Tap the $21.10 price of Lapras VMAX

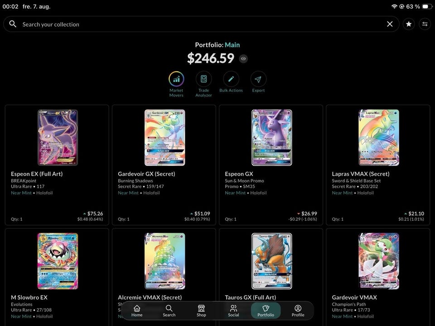click(x=416, y=213)
